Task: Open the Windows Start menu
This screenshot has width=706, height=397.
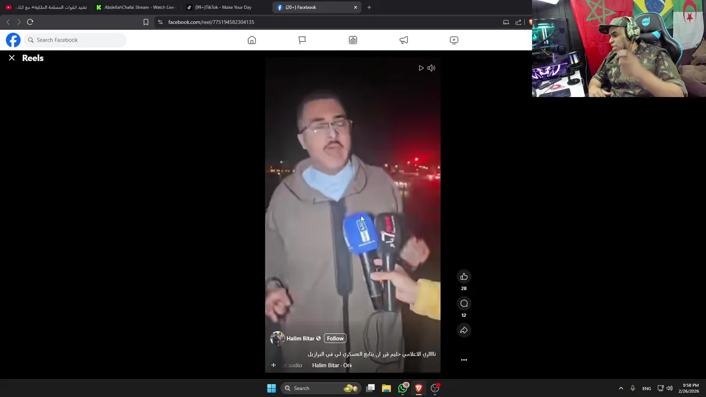Action: pyautogui.click(x=271, y=388)
